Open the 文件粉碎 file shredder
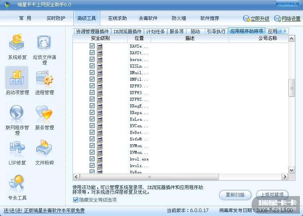The height and width of the screenshot is (216, 303). [44, 153]
